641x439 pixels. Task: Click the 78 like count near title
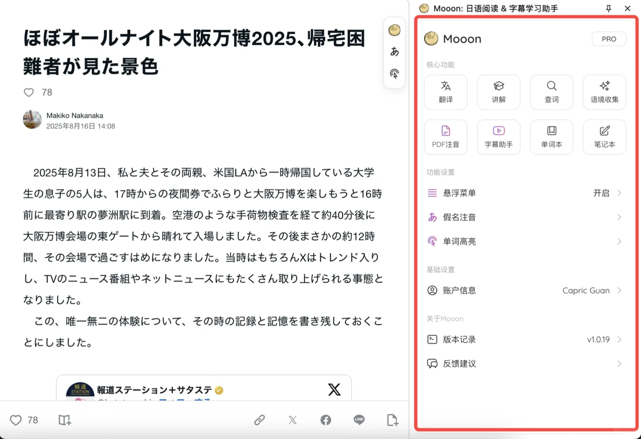(x=47, y=93)
